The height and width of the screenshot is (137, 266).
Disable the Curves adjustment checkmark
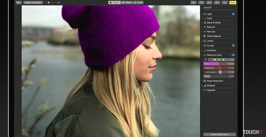pos(233,46)
